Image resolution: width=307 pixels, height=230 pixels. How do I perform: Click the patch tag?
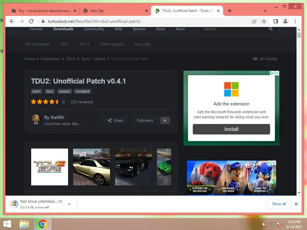pyautogui.click(x=36, y=91)
